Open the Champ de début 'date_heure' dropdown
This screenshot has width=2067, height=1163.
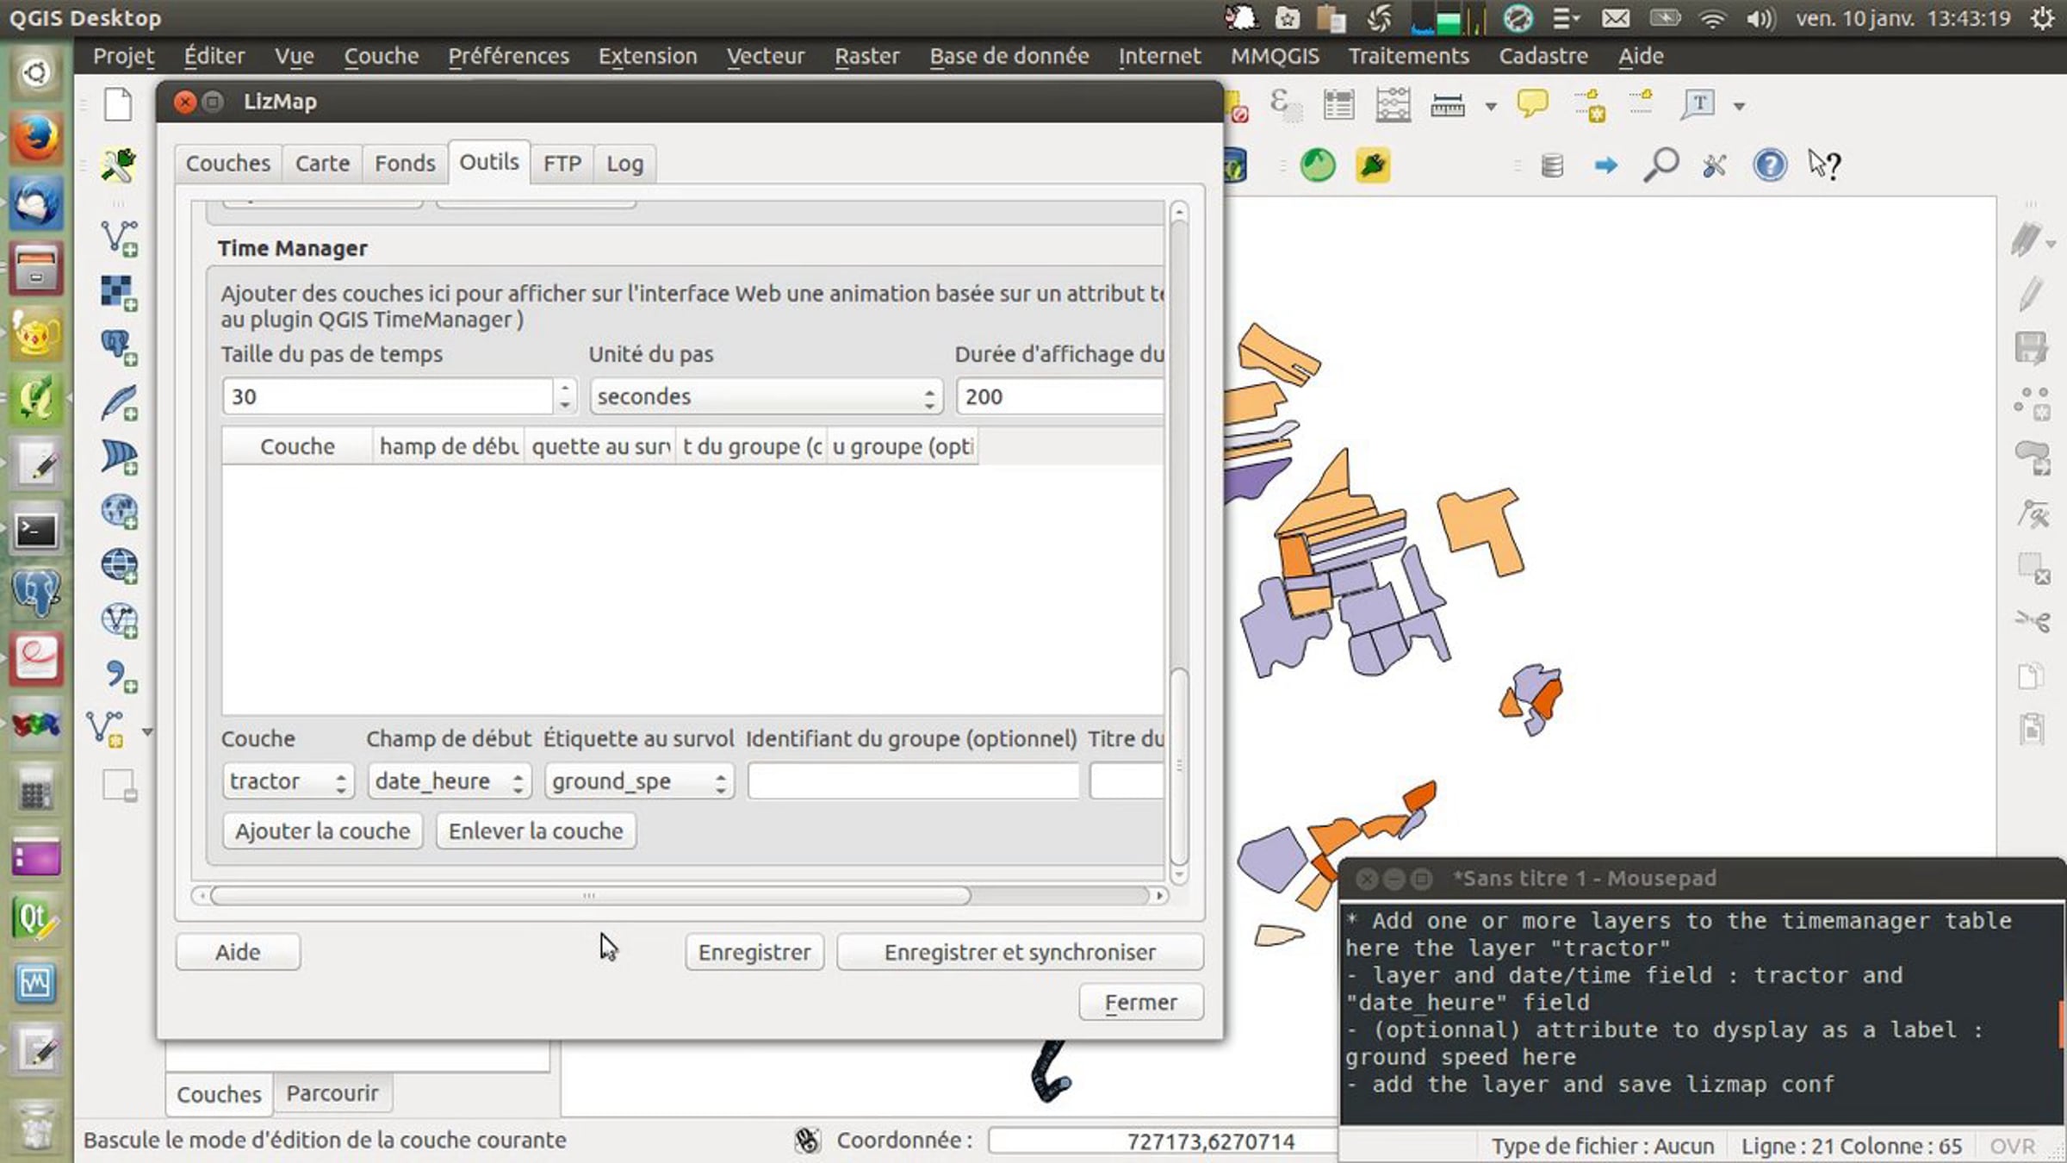click(449, 781)
